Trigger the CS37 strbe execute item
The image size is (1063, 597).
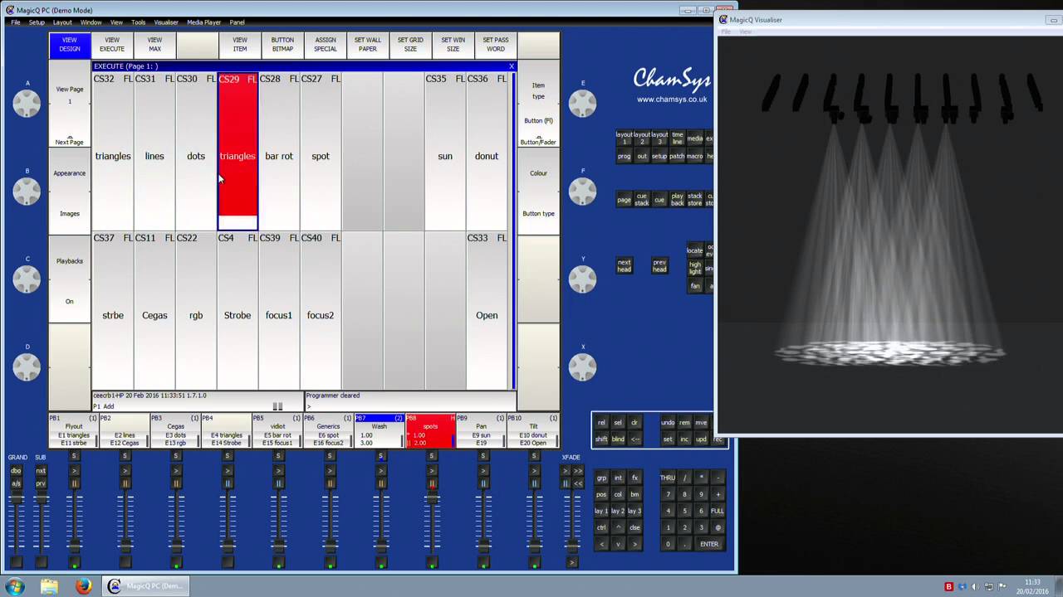coord(113,311)
